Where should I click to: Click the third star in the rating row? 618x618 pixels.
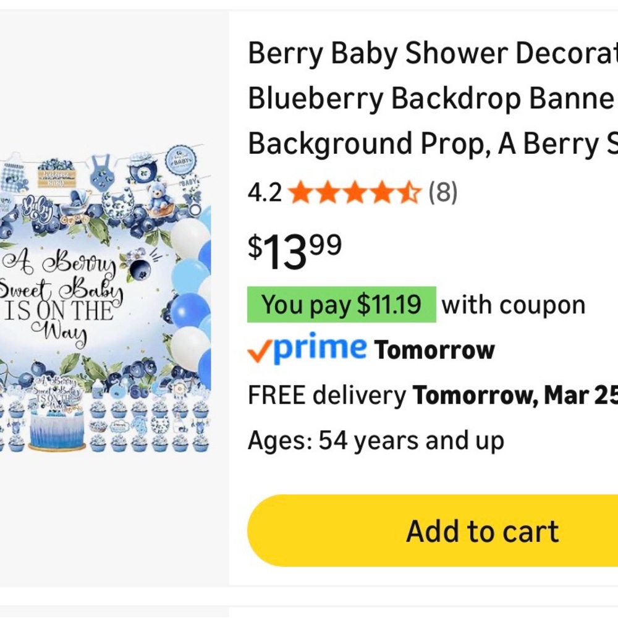coord(355,193)
